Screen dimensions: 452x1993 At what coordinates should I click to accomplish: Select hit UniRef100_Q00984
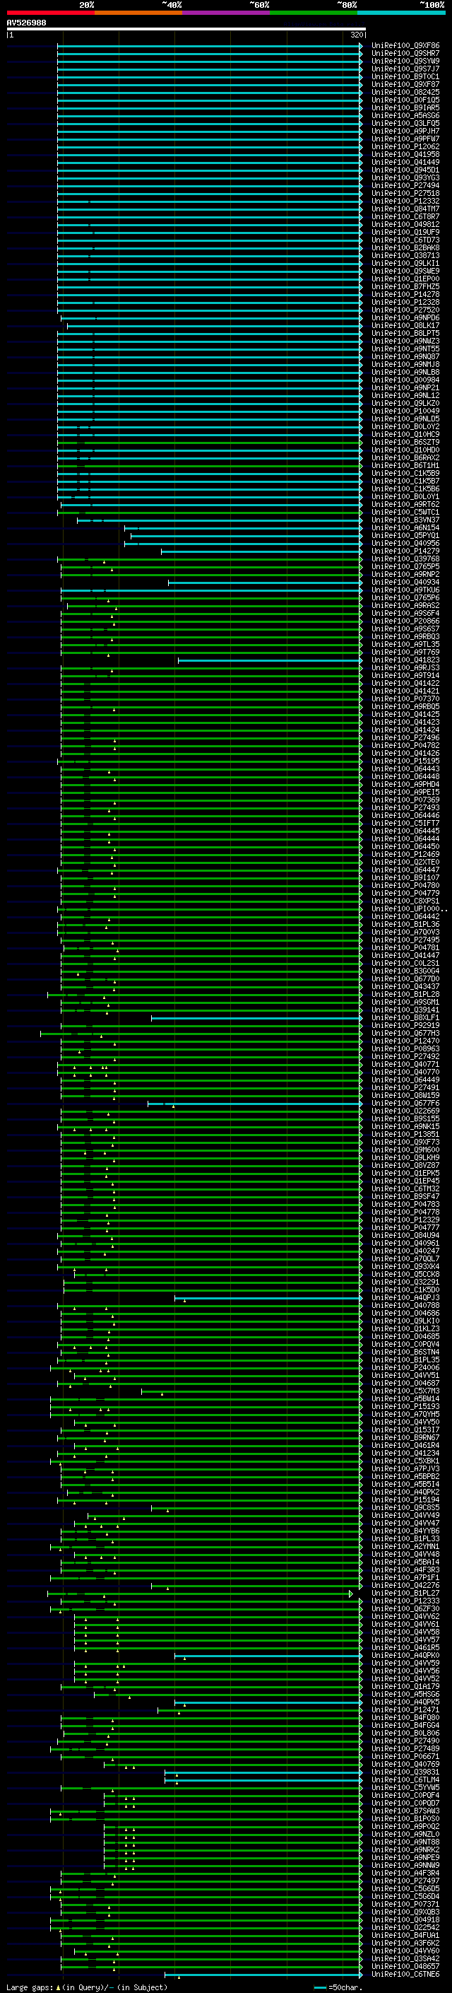(405, 380)
